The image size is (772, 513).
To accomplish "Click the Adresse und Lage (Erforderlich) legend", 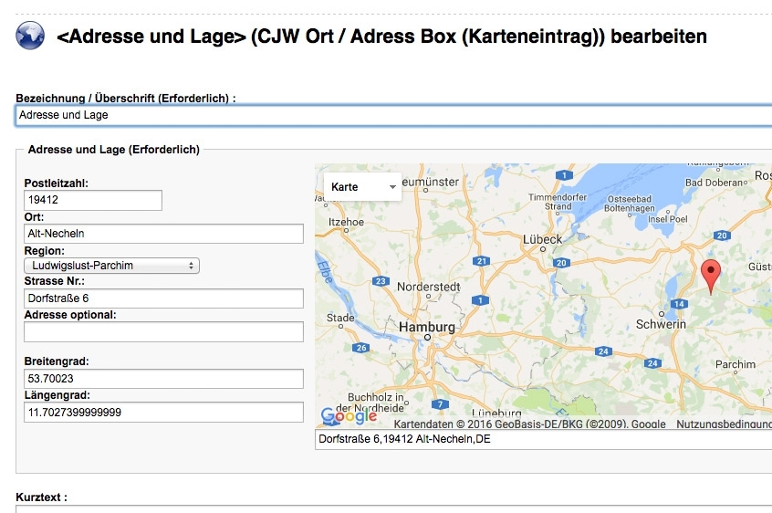I will click(114, 150).
